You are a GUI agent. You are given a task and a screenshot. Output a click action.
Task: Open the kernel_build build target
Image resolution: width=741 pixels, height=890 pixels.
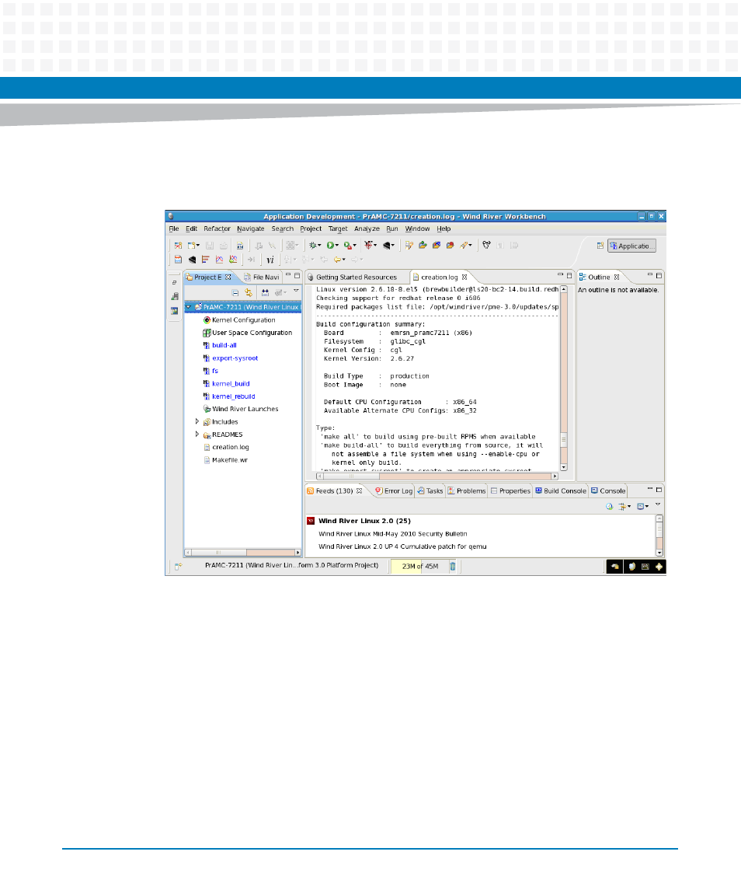(231, 384)
